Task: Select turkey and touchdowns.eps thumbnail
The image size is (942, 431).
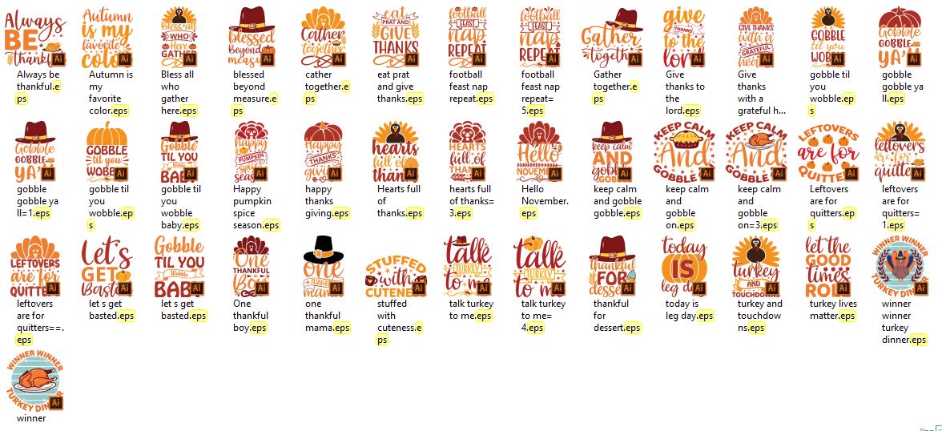Action: pos(756,266)
